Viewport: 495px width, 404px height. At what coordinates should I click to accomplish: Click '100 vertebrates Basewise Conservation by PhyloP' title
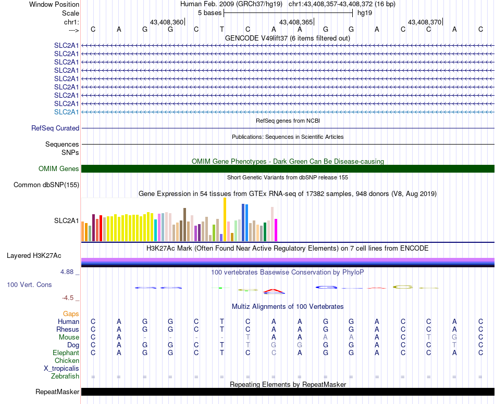288,272
